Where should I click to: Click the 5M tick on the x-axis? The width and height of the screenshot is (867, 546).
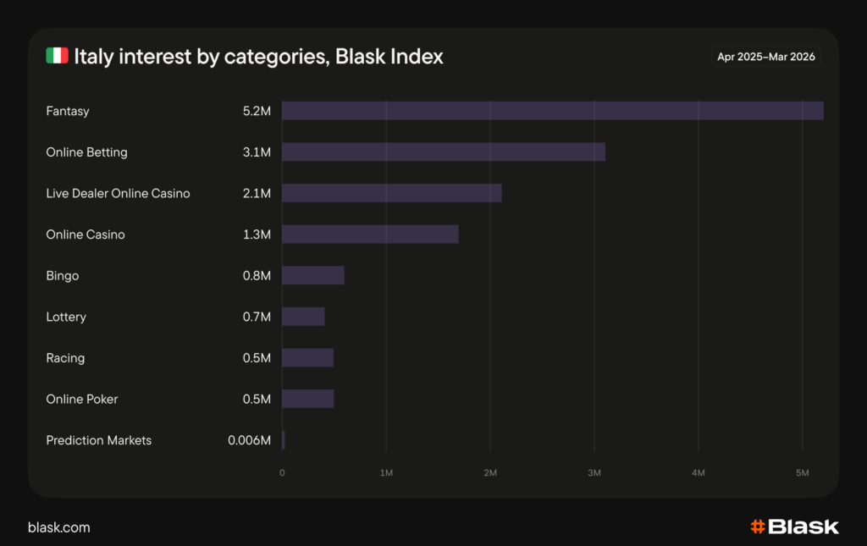803,472
